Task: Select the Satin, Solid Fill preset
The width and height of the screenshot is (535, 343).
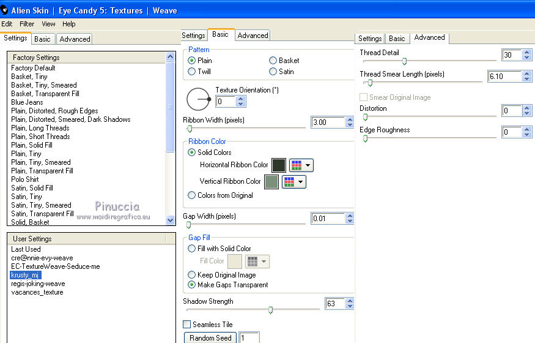Action: pyautogui.click(x=32, y=188)
